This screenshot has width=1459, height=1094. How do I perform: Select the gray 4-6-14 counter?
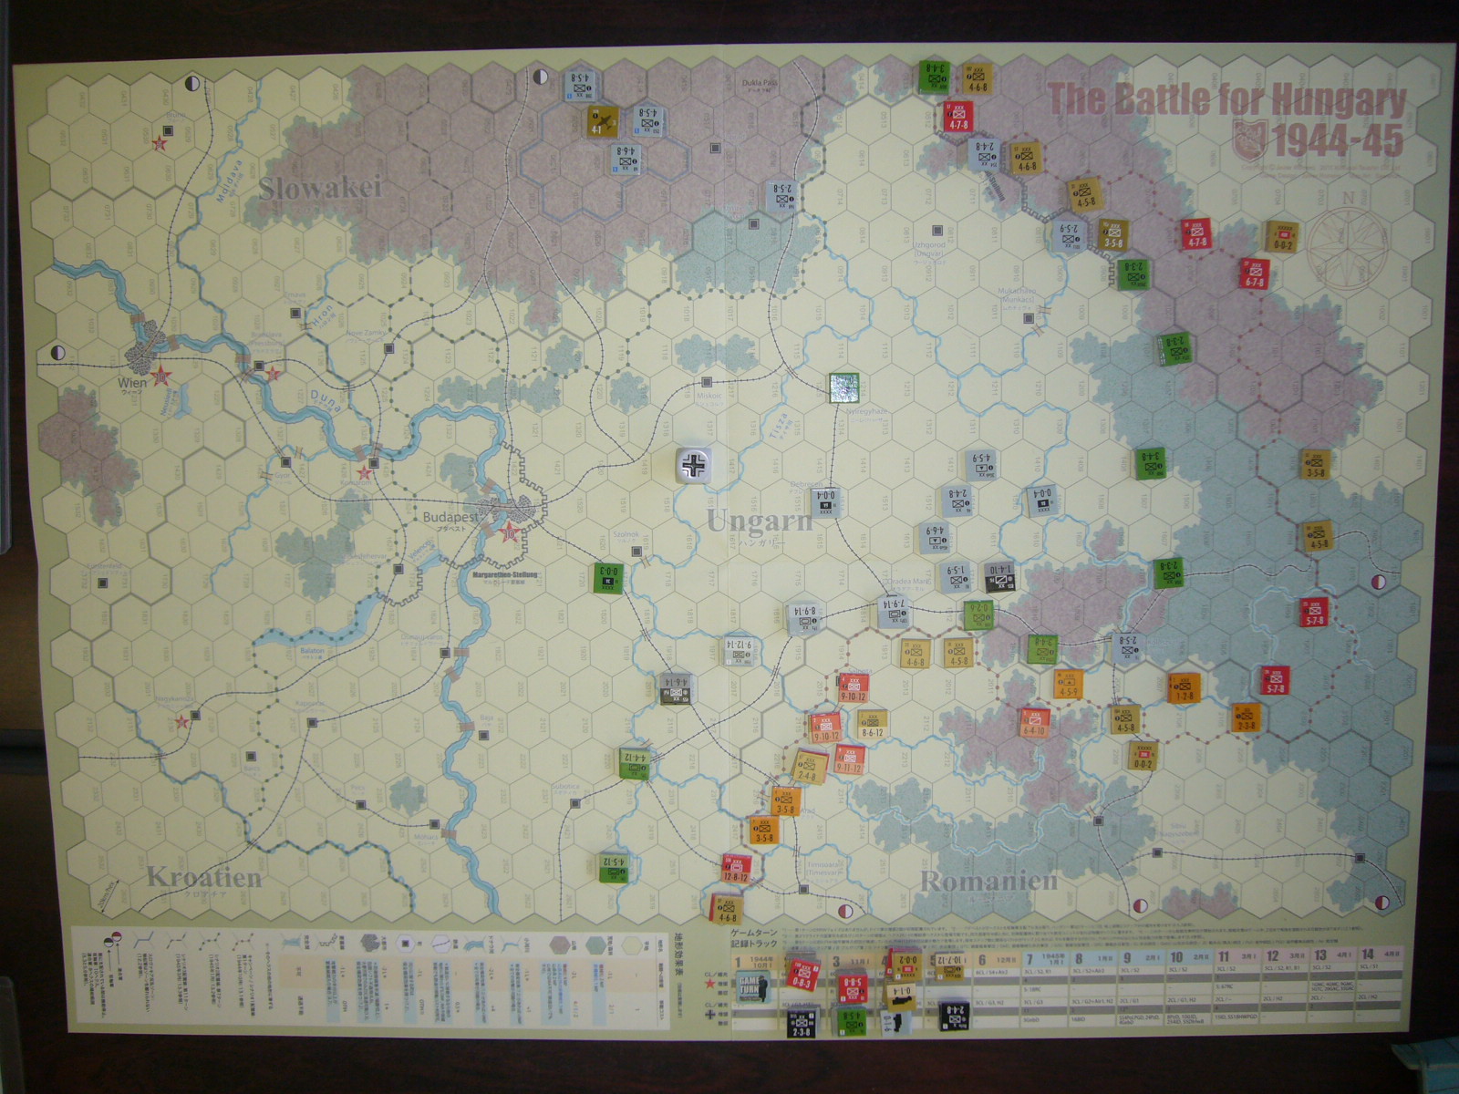coord(676,688)
